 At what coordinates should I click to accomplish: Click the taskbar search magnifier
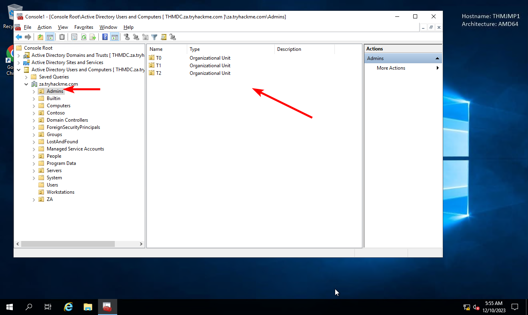pos(29,307)
